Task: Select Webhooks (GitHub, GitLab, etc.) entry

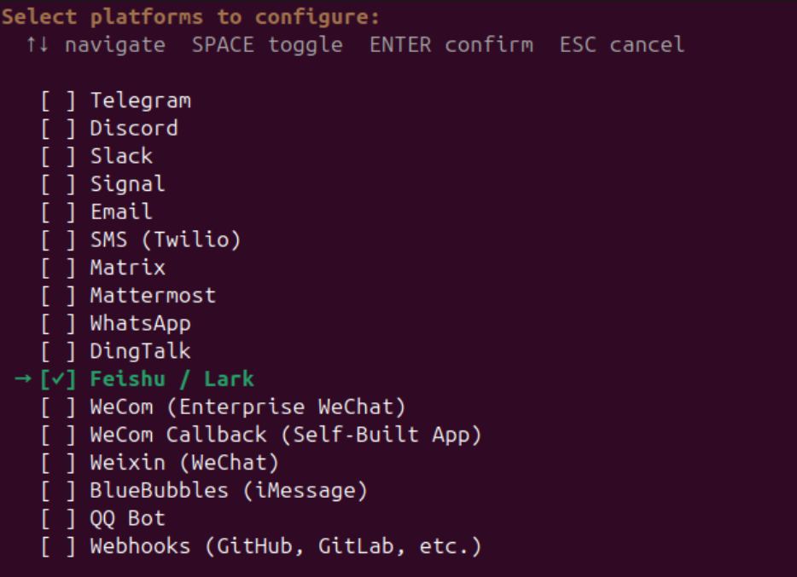Action: [x=286, y=546]
